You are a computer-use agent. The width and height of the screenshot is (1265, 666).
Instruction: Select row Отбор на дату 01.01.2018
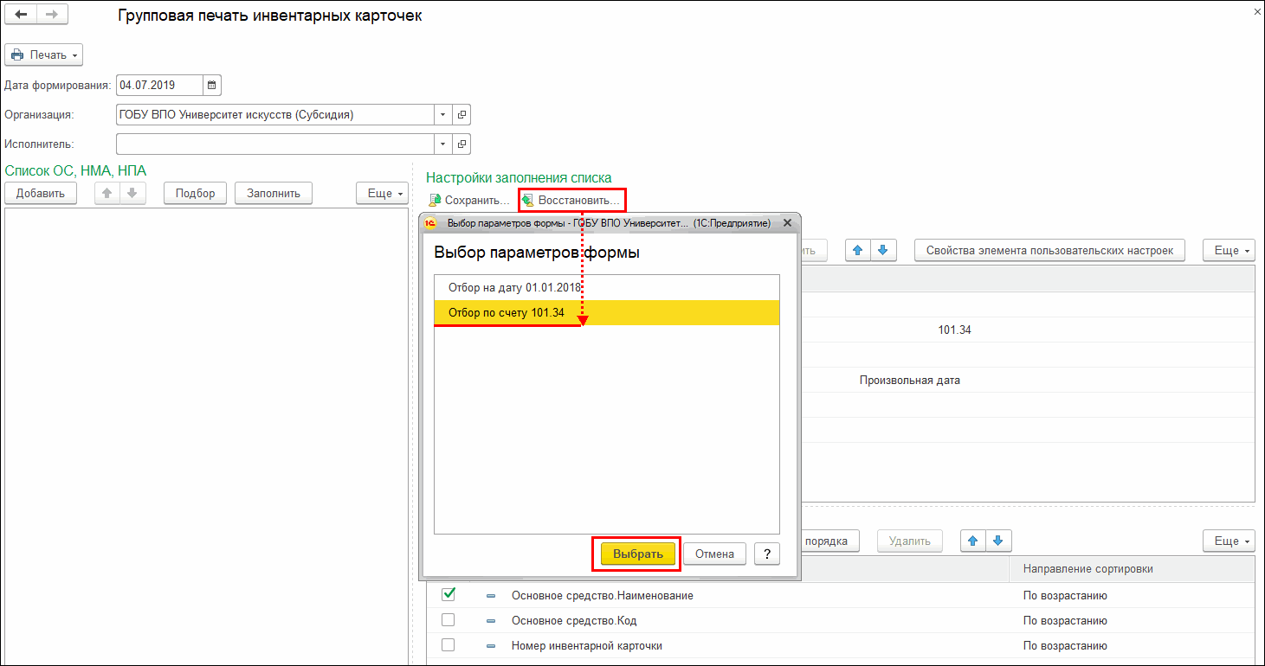coord(607,287)
